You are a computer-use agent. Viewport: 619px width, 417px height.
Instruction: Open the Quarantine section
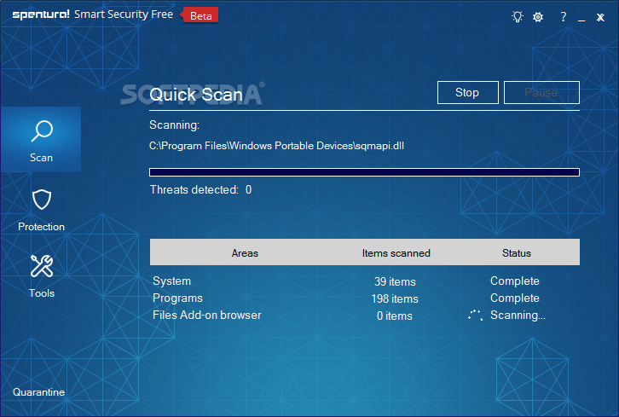[38, 392]
